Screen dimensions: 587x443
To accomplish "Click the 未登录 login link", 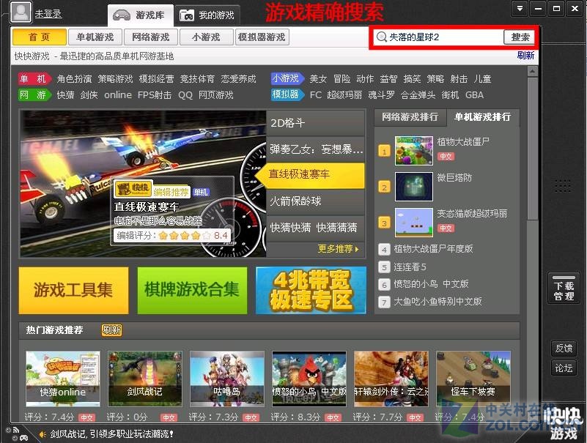I will (48, 14).
